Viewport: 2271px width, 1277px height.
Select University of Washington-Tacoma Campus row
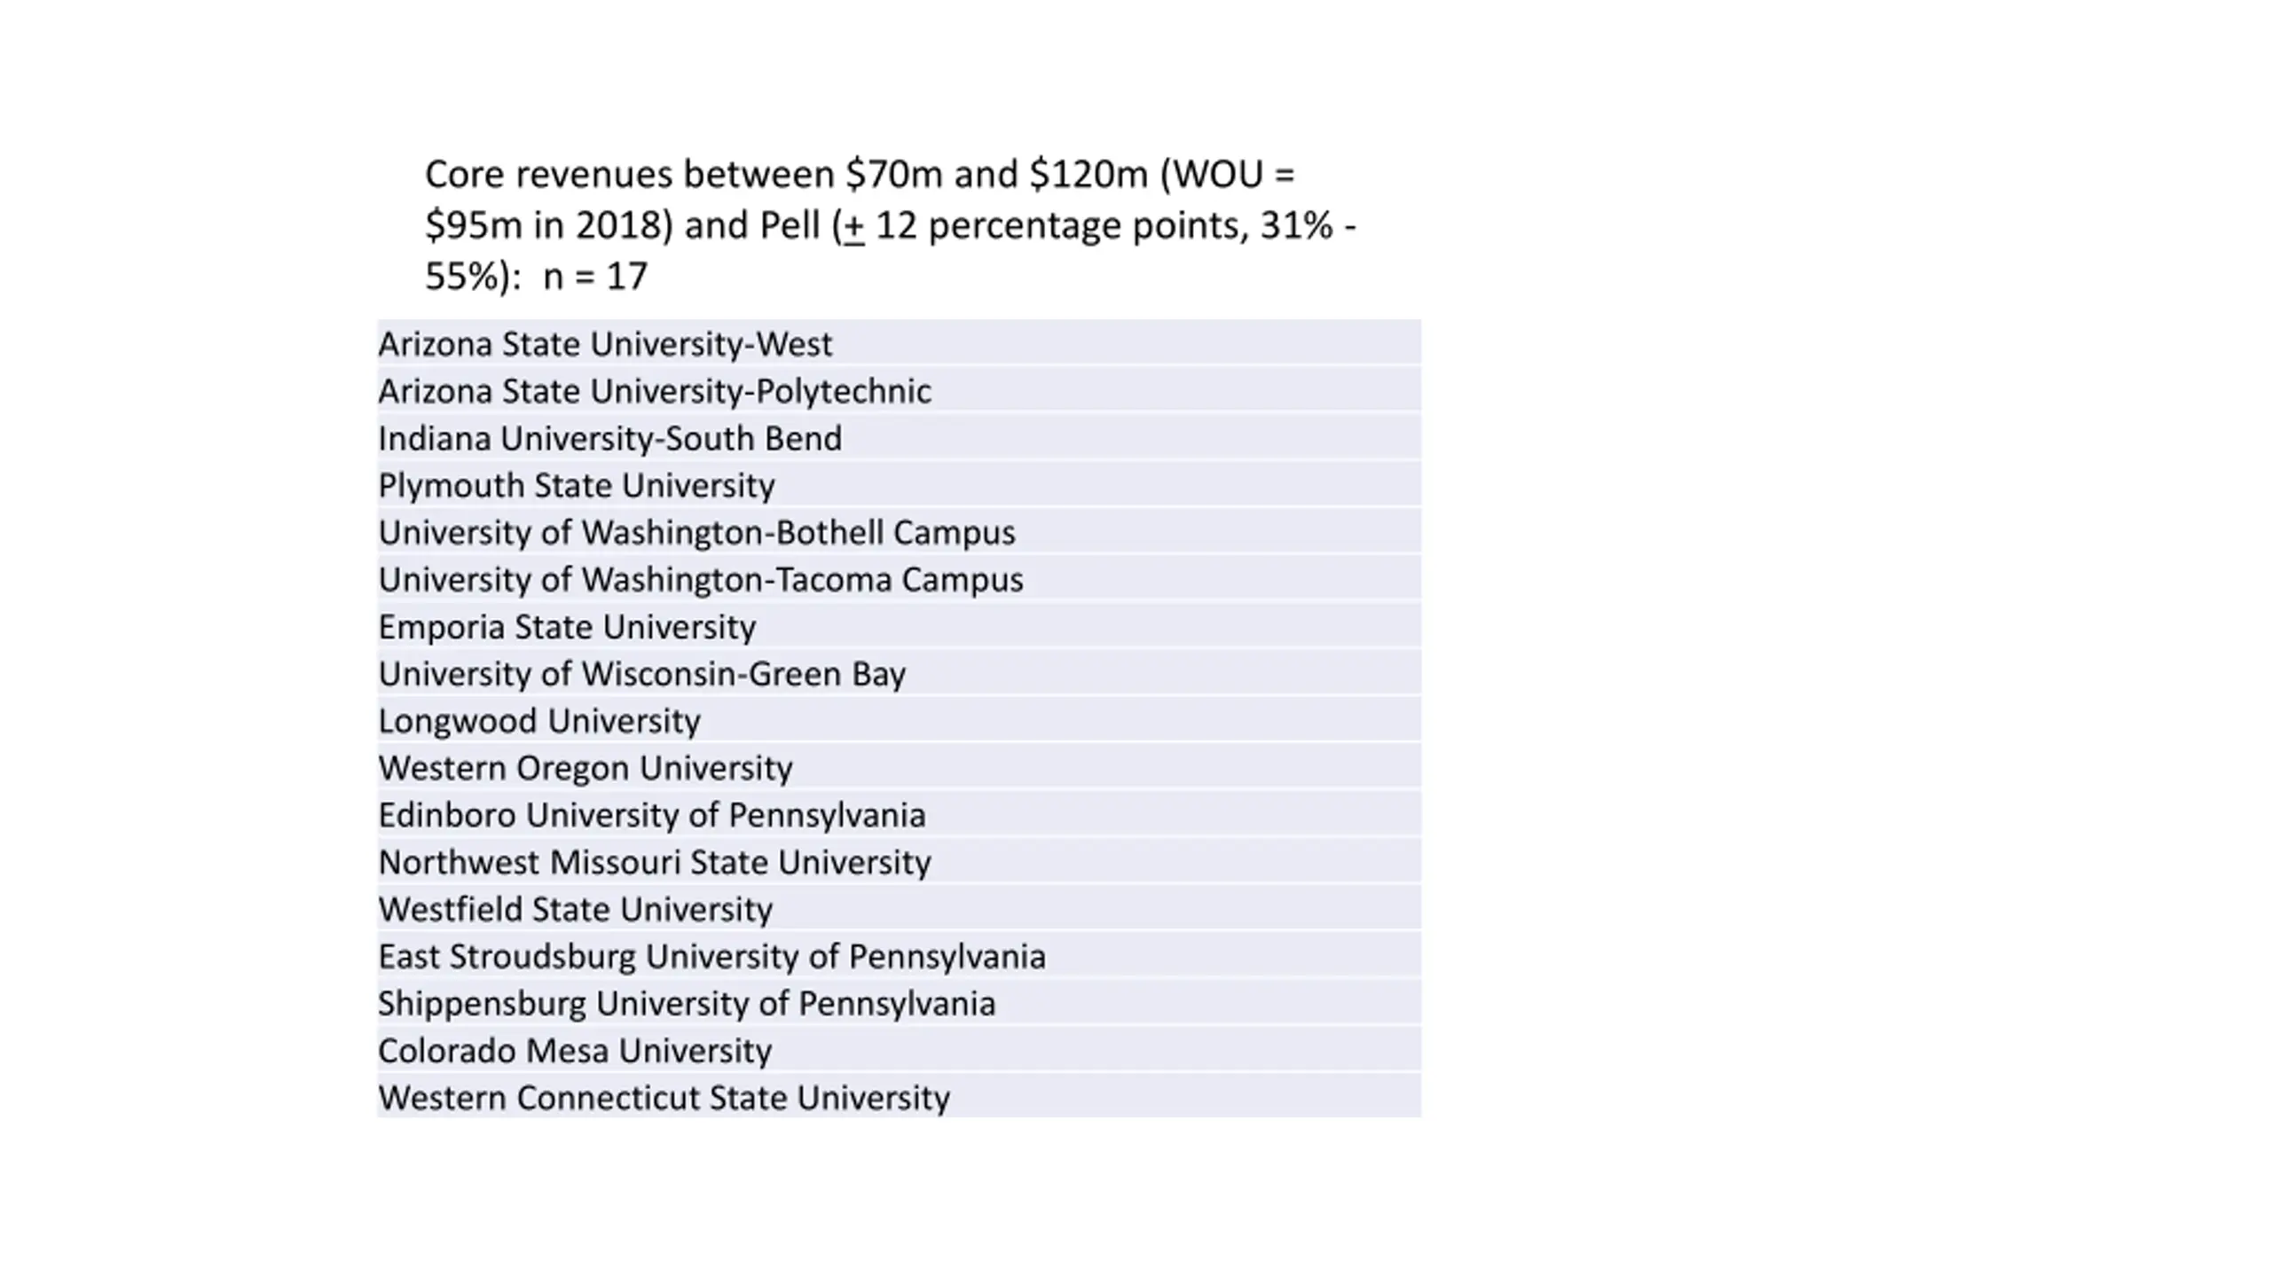(701, 579)
